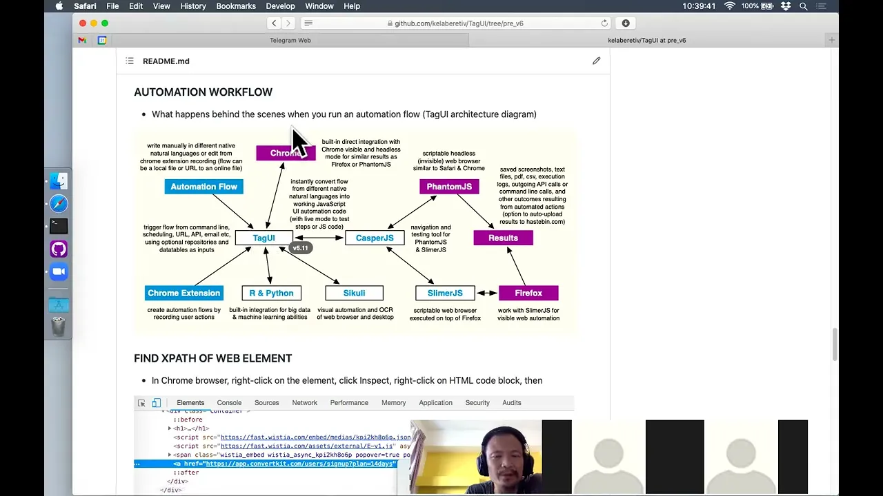Click the ::before pseudo-element row
This screenshot has height=496, width=883.
click(x=188, y=420)
